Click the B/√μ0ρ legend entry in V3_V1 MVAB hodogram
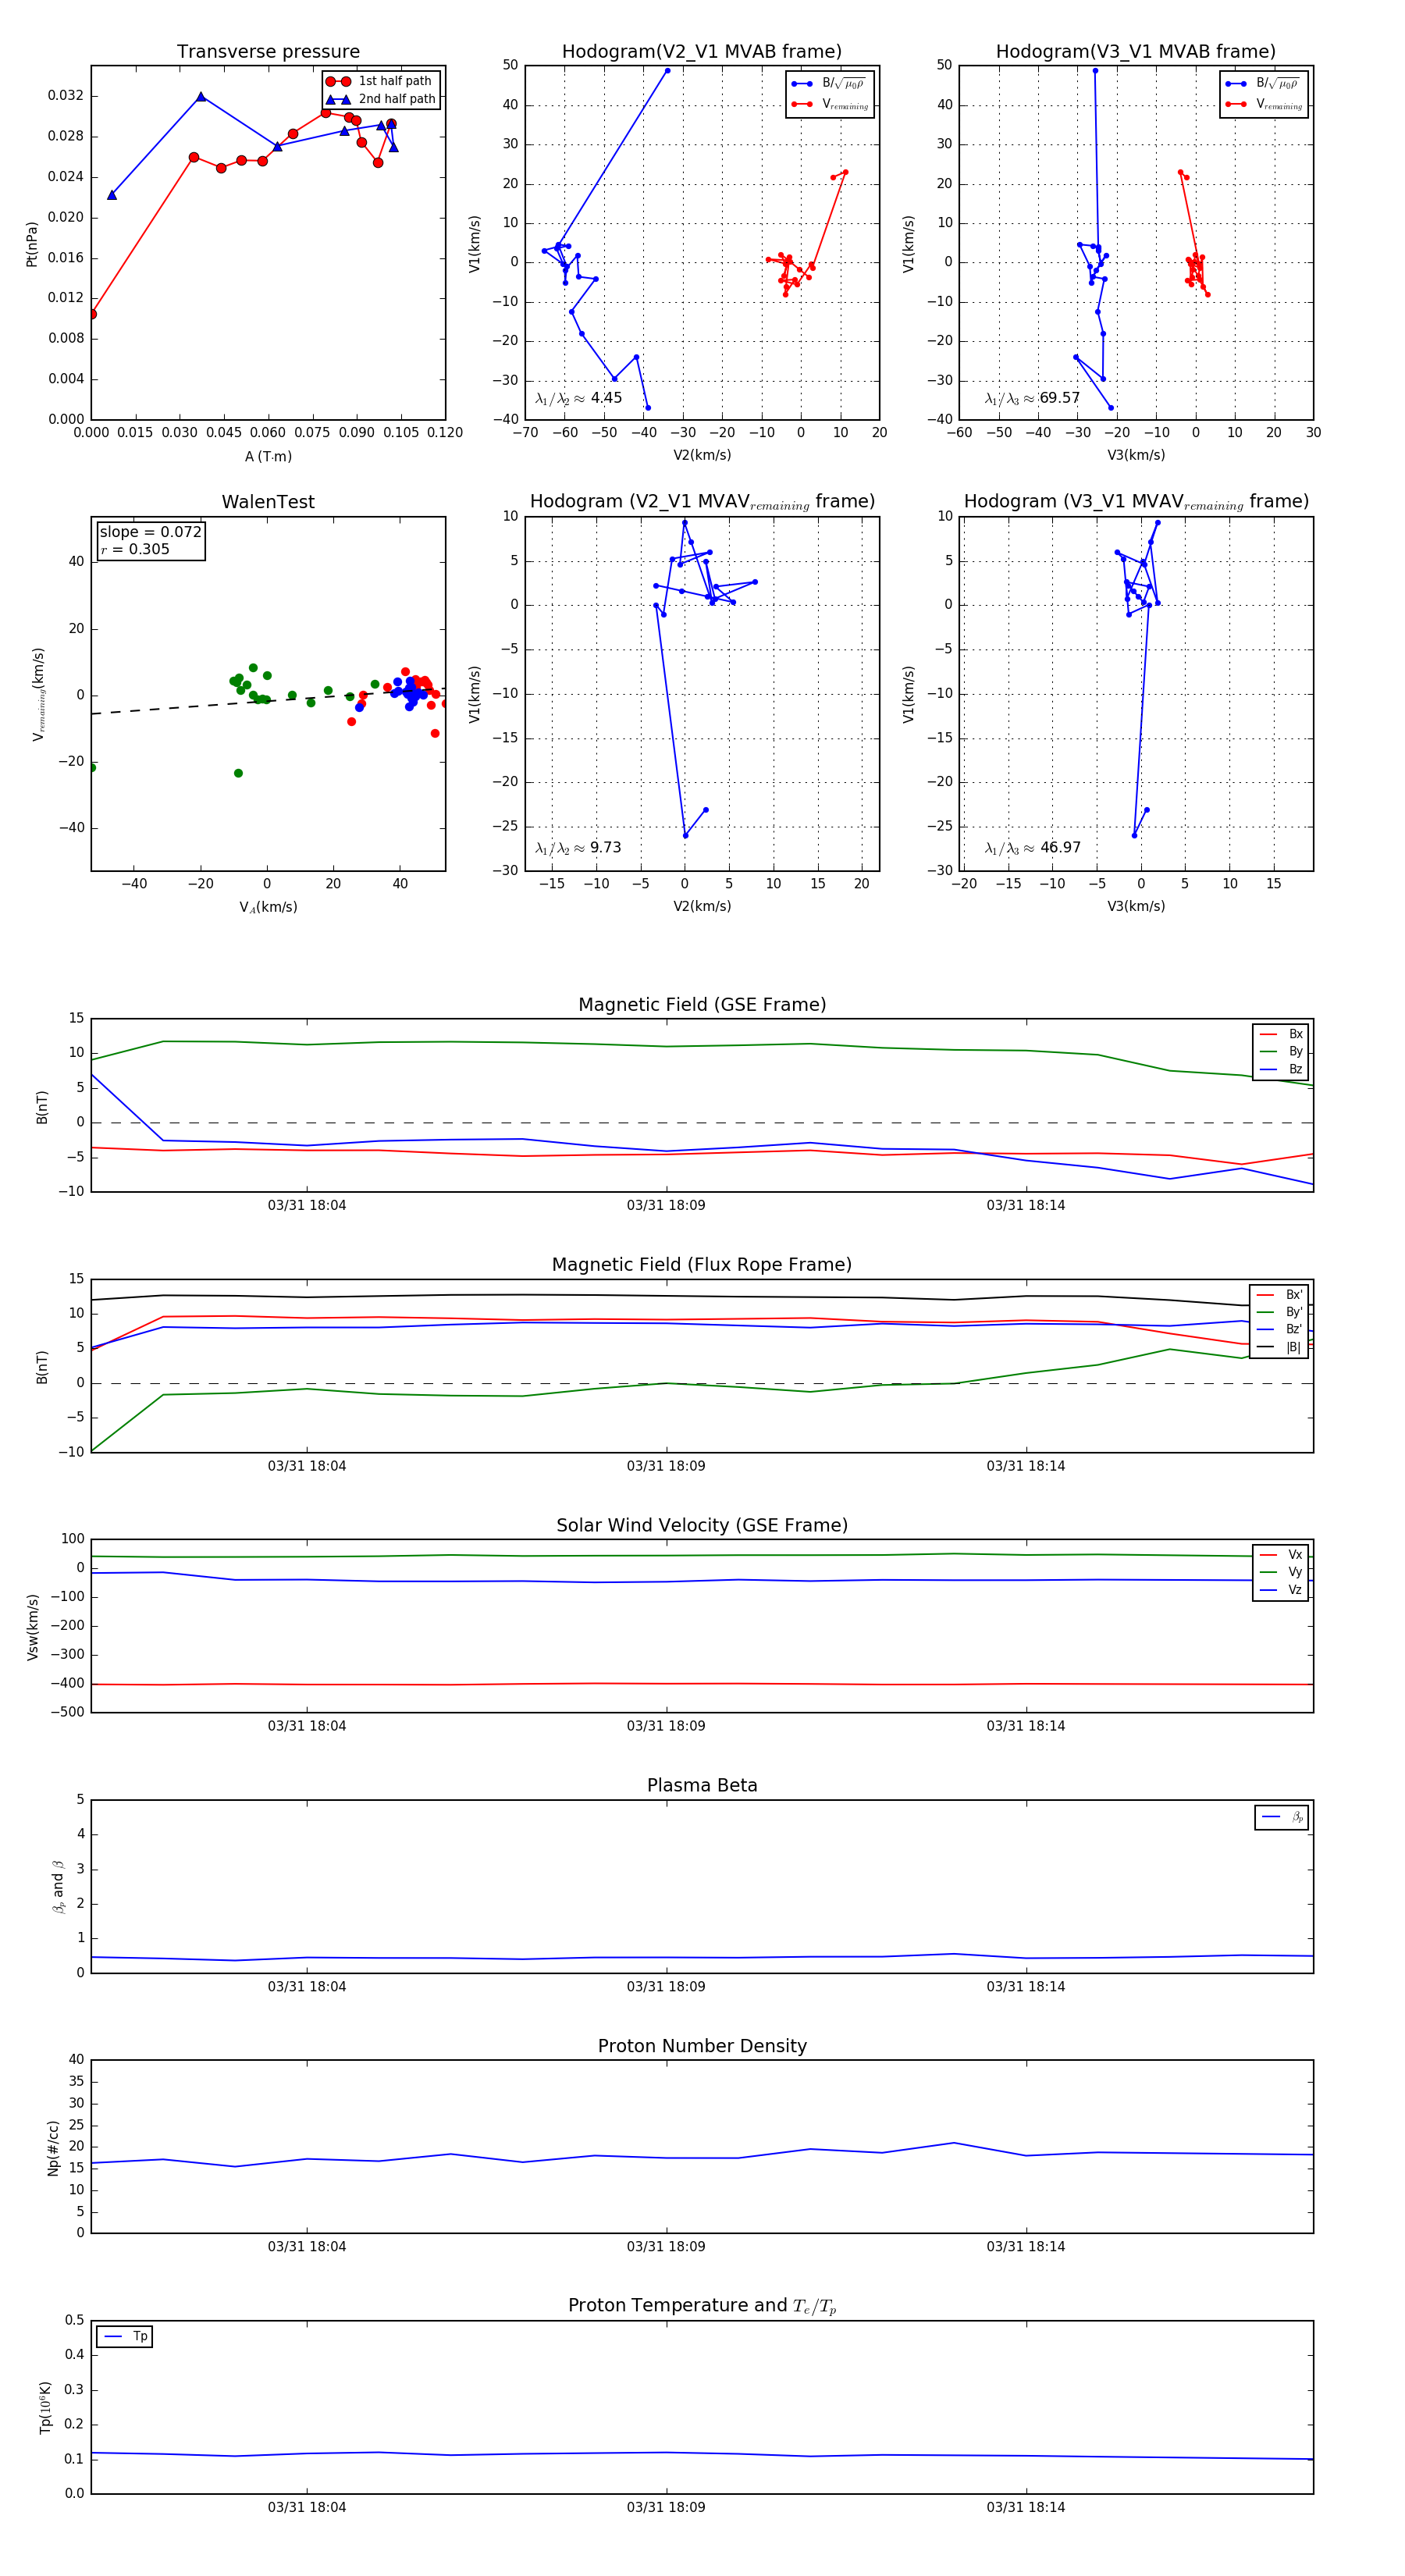 pos(1263,83)
